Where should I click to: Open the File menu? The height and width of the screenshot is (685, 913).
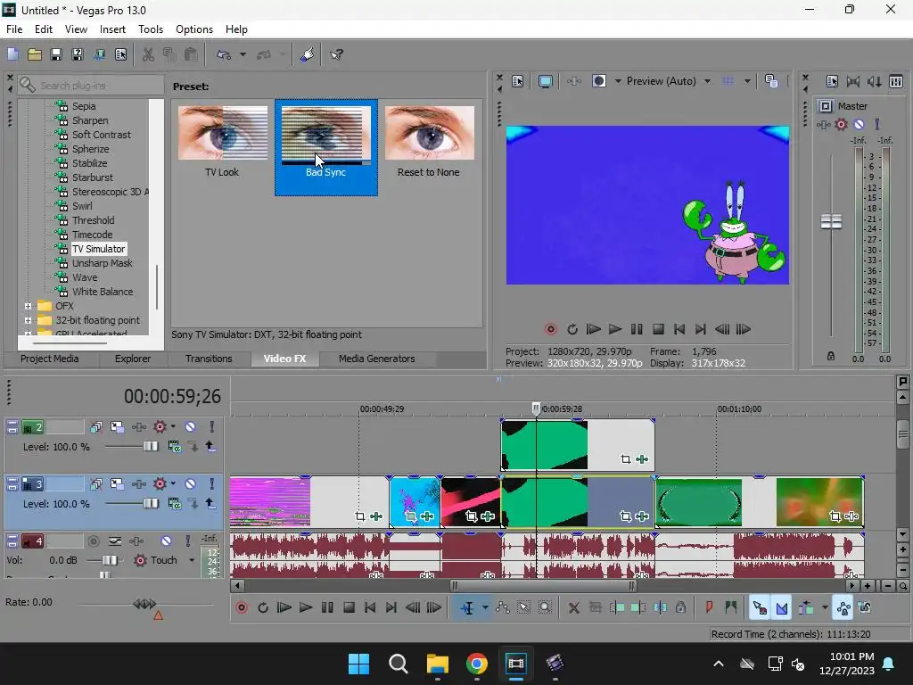click(x=14, y=29)
